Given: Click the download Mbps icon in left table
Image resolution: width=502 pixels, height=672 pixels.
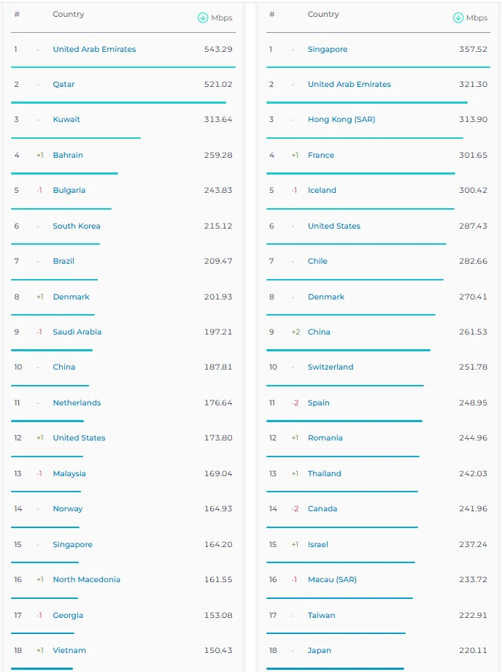Looking at the screenshot, I should click(203, 18).
